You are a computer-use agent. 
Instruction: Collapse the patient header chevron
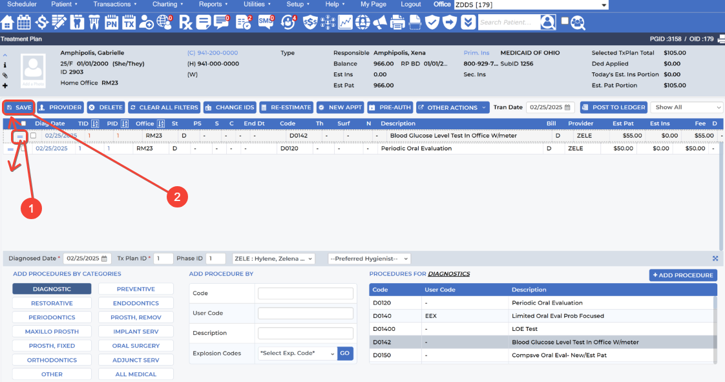tap(5, 54)
